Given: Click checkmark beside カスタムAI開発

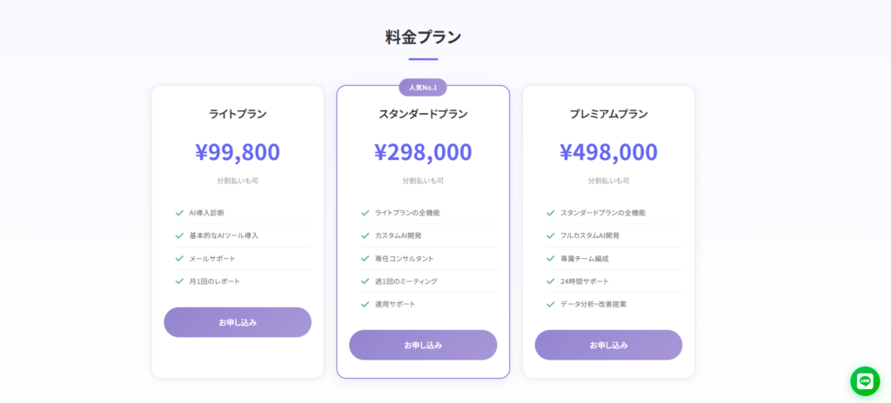Looking at the screenshot, I should tap(365, 235).
